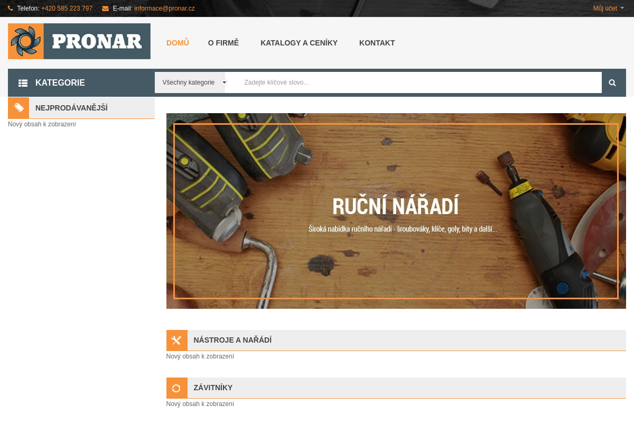Click the envelope e-mail icon in top bar
634x423 pixels.
tap(105, 8)
